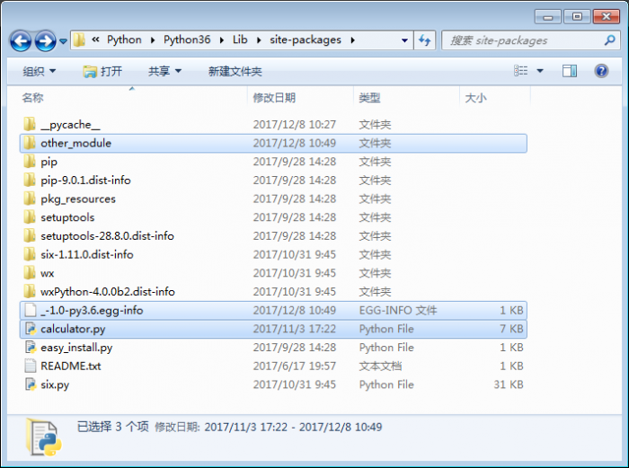Select the other_module folder row
629x468 pixels.
click(x=75, y=143)
